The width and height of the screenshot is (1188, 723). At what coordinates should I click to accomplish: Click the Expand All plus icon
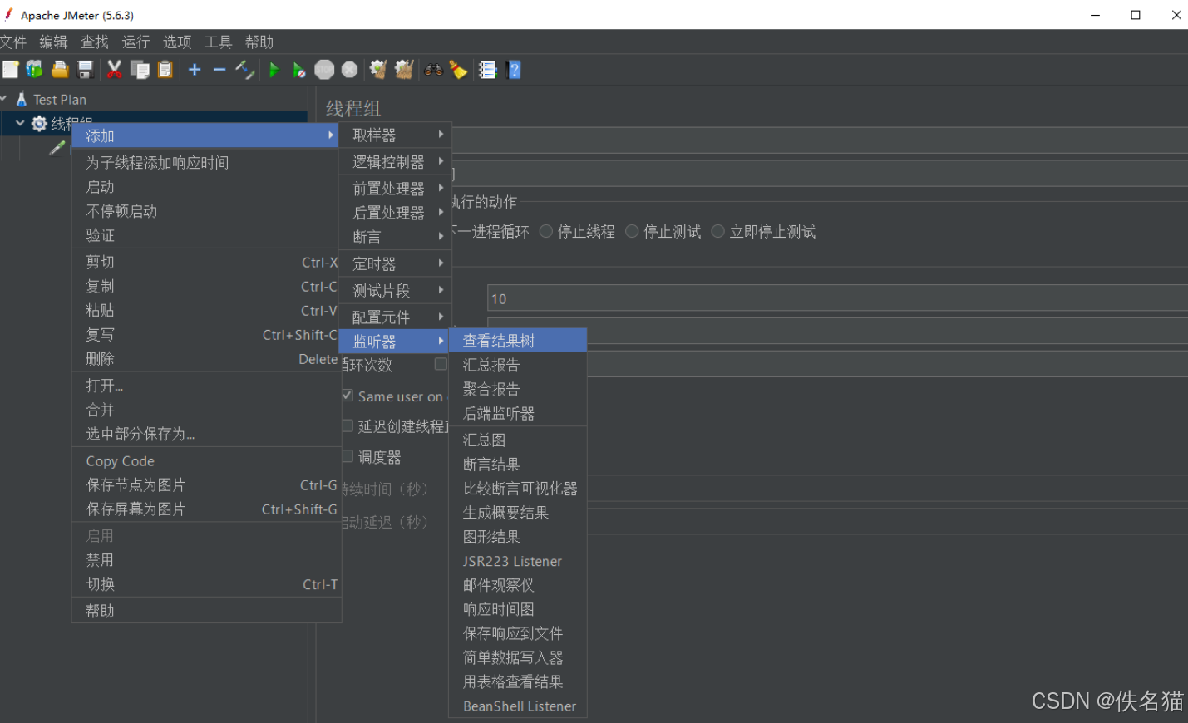pyautogui.click(x=195, y=70)
